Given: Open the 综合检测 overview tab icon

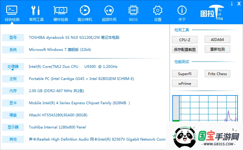Looking at the screenshot, I should [x=12, y=10].
